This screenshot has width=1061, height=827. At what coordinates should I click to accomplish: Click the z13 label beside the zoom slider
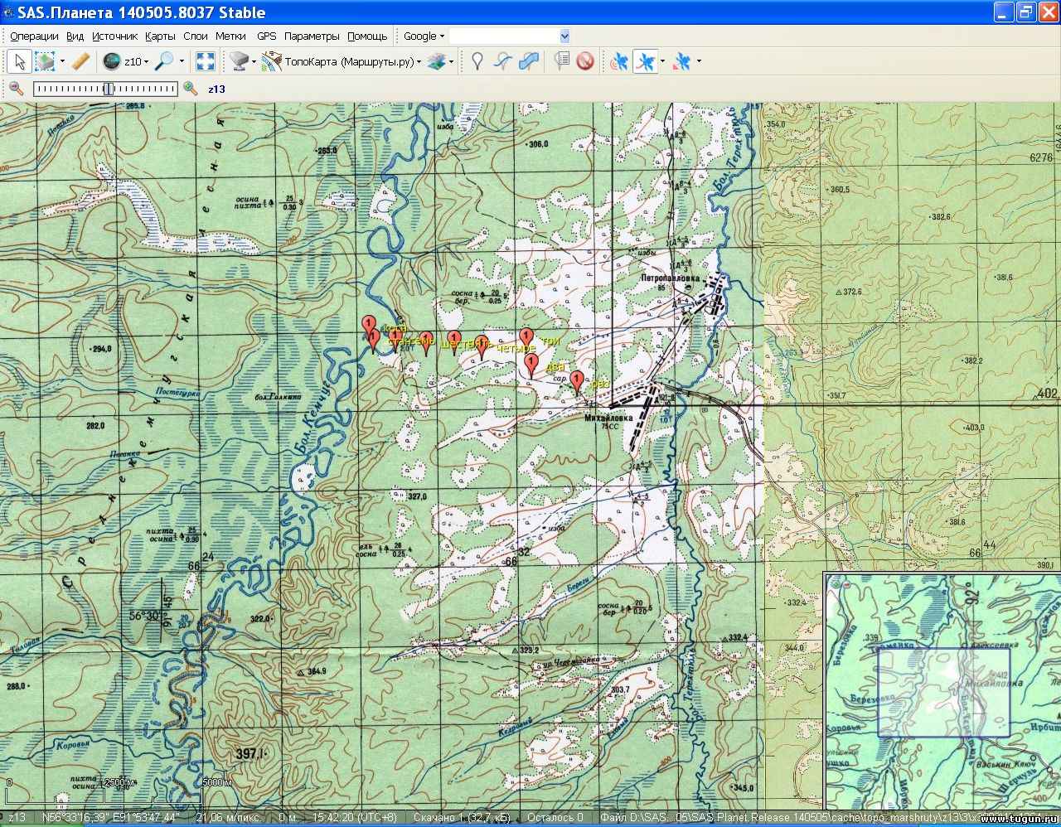coord(216,89)
